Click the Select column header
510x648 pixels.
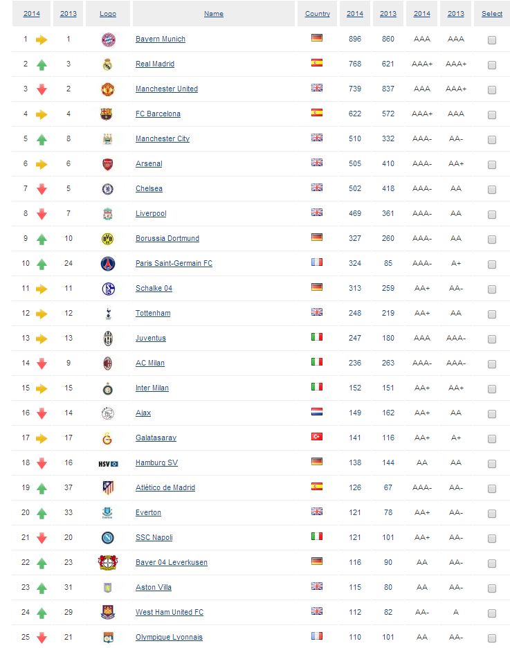(x=492, y=14)
